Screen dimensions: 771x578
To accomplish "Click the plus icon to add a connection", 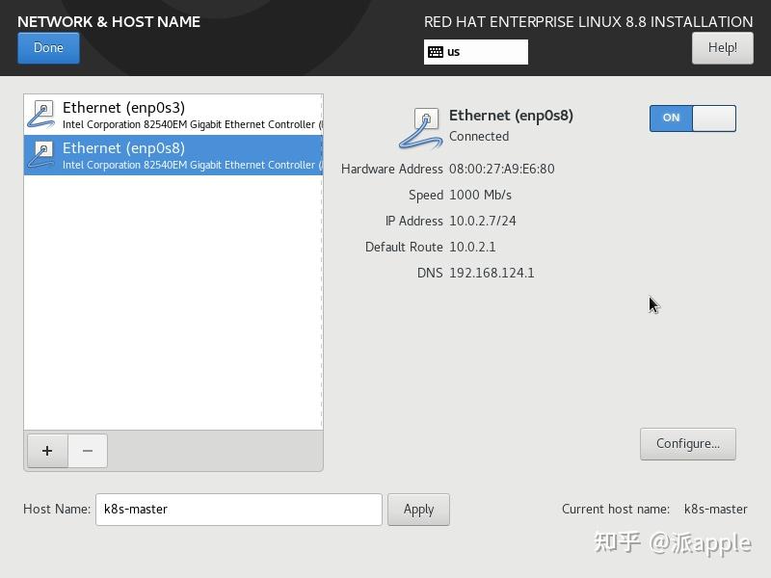I will click(46, 450).
